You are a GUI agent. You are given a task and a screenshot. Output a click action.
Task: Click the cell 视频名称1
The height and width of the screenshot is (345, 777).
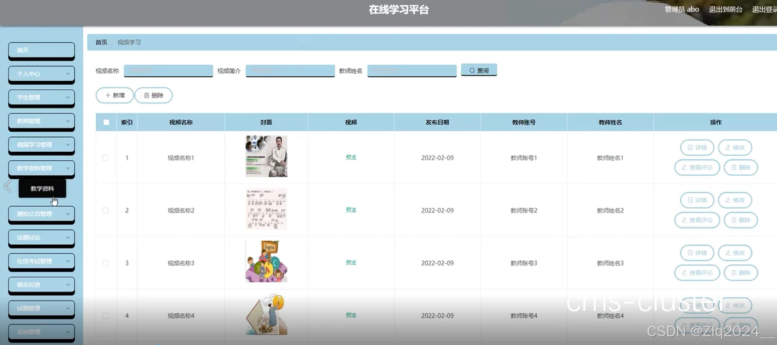coord(181,158)
